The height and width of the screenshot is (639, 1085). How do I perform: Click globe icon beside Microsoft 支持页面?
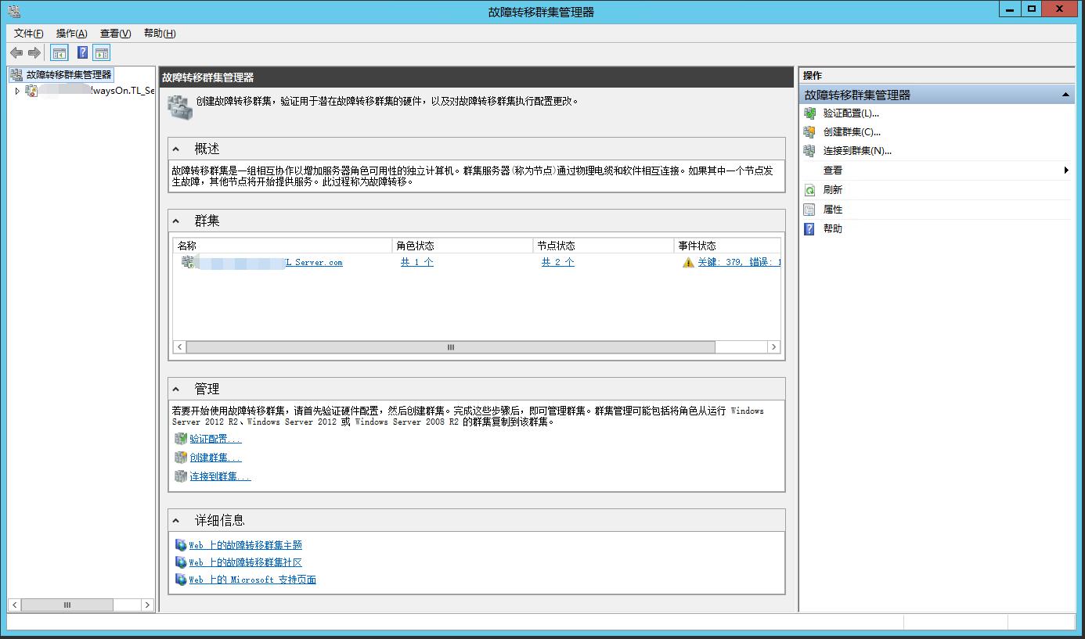point(181,580)
